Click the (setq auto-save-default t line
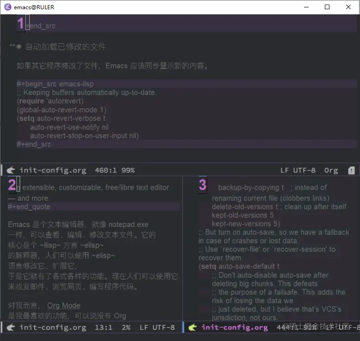The image size is (360, 341). pyautogui.click(x=239, y=267)
